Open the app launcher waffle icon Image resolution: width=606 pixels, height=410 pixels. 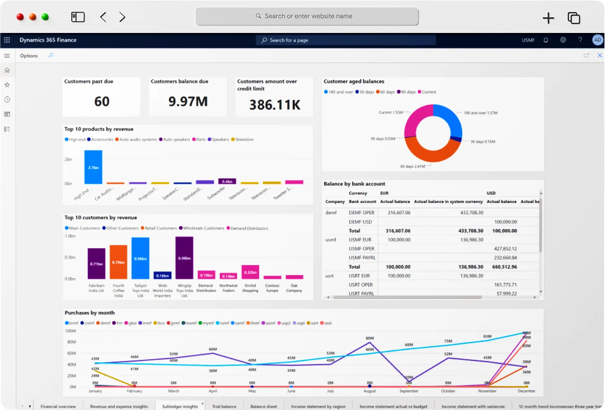pos(7,40)
